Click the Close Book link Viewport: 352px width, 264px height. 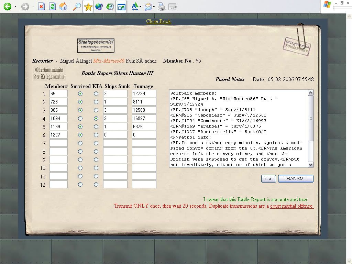point(158,21)
